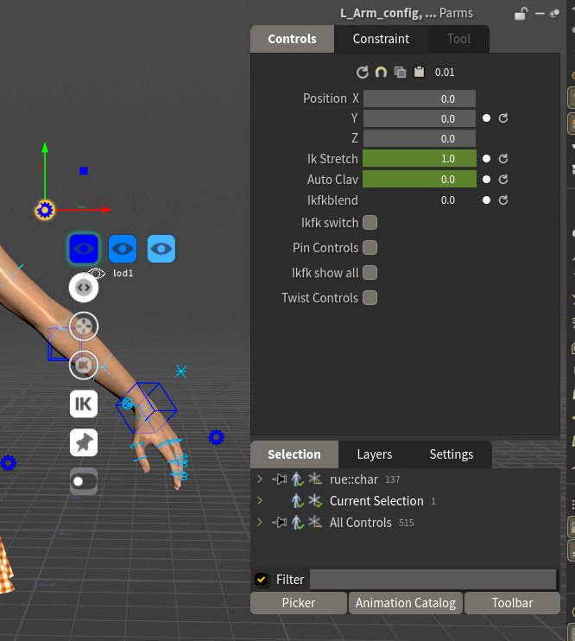Select the blue gear control near the wrist
This screenshot has width=575, height=641.
click(216, 437)
